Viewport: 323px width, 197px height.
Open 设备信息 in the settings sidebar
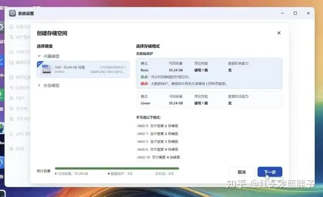pos(20,26)
